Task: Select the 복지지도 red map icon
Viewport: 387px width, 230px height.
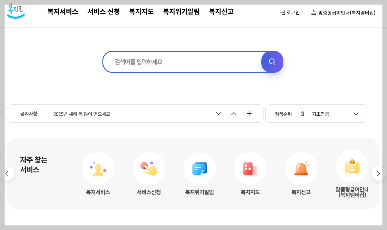Action: (250, 169)
